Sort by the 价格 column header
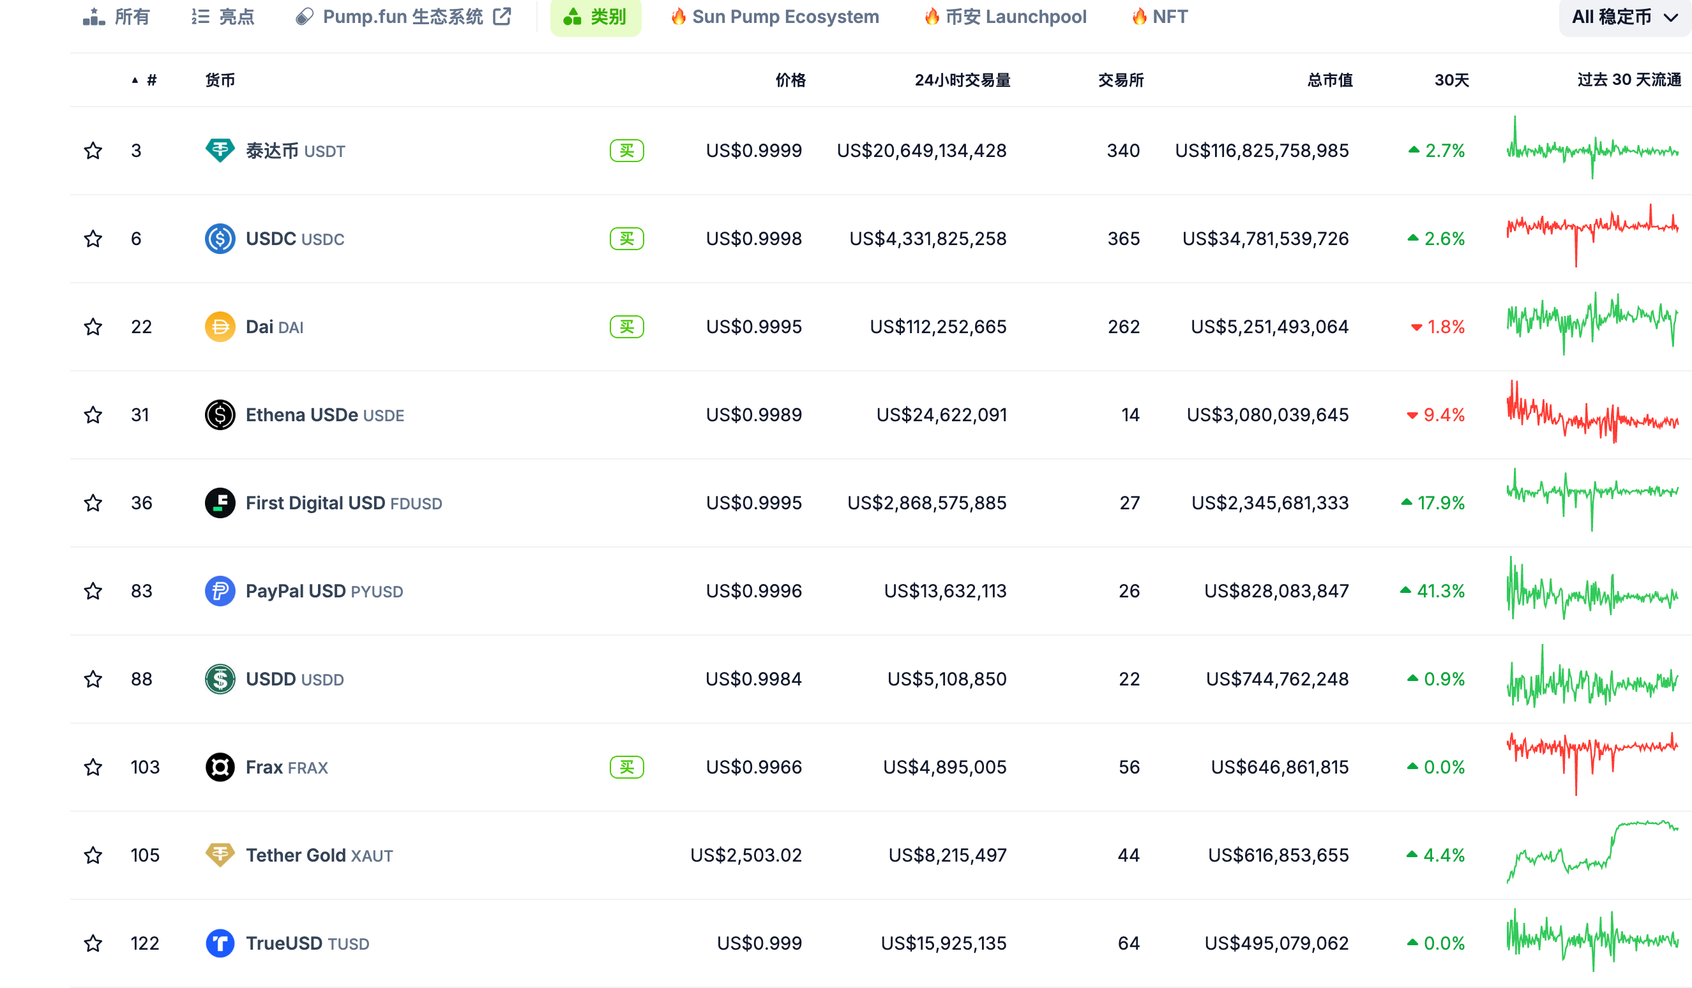This screenshot has height=988, width=1692. click(790, 80)
